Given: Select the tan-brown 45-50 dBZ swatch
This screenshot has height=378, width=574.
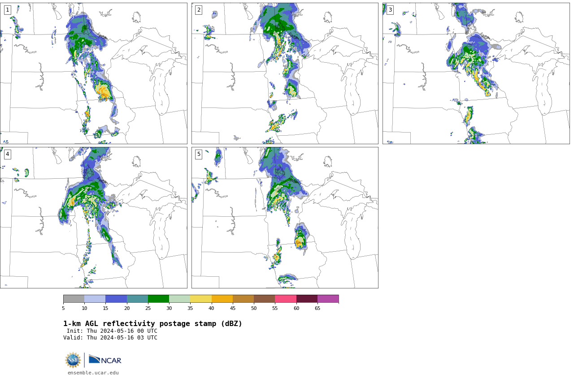Looking at the screenshot, I should click(x=243, y=299).
